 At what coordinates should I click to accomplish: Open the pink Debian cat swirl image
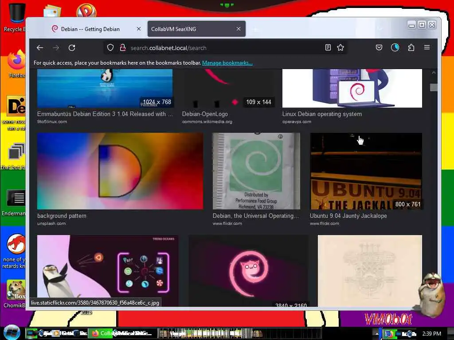248,270
